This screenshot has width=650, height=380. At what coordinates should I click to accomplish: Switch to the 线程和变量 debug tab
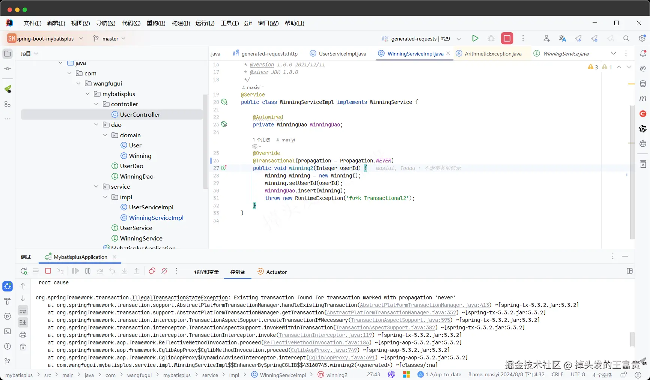pos(206,272)
